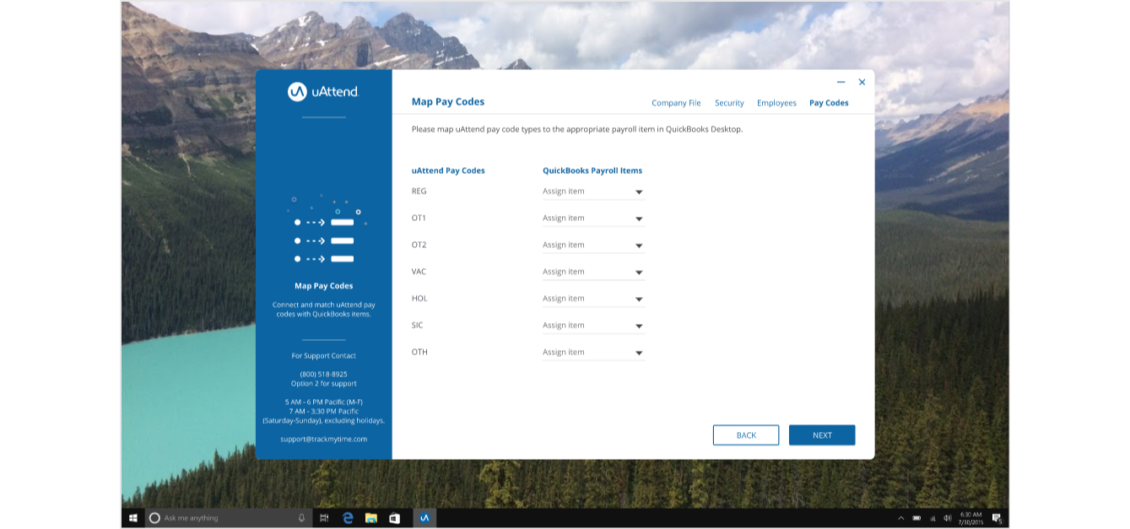Expand the VAC payroll item dropdown
The image size is (1130, 529).
(593, 273)
